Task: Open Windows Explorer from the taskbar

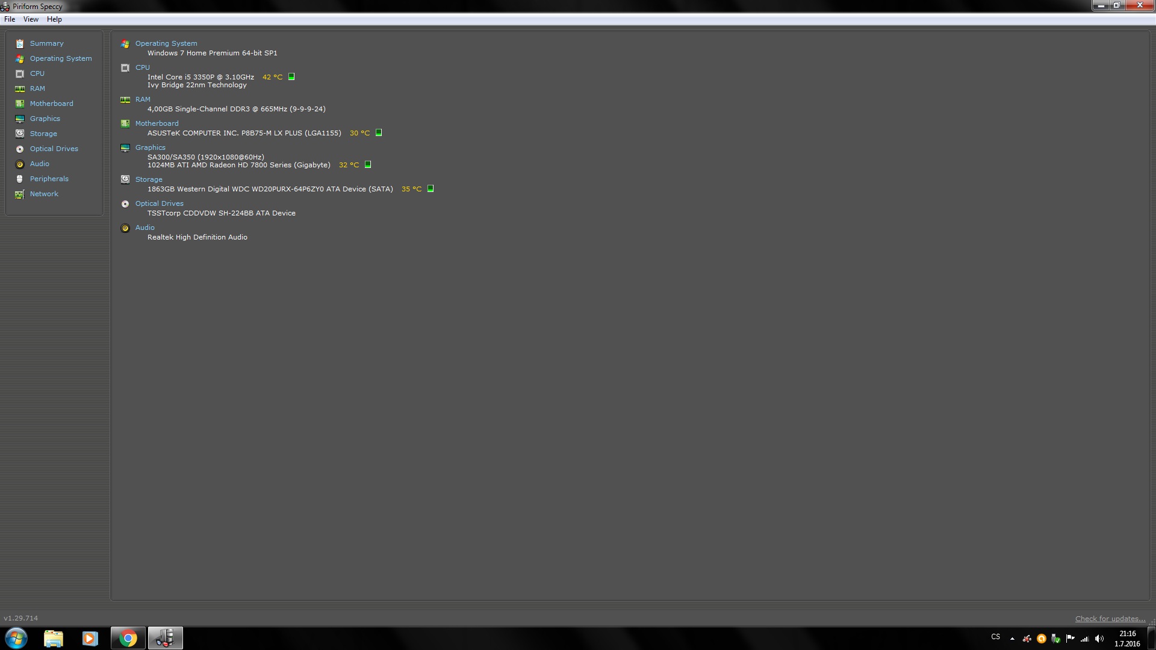Action: pos(54,638)
